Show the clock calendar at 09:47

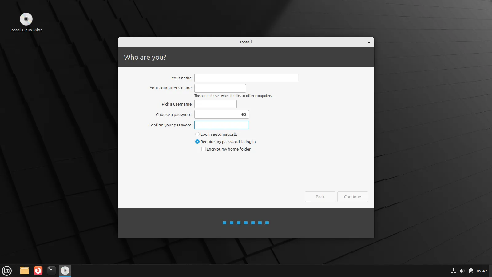482,271
